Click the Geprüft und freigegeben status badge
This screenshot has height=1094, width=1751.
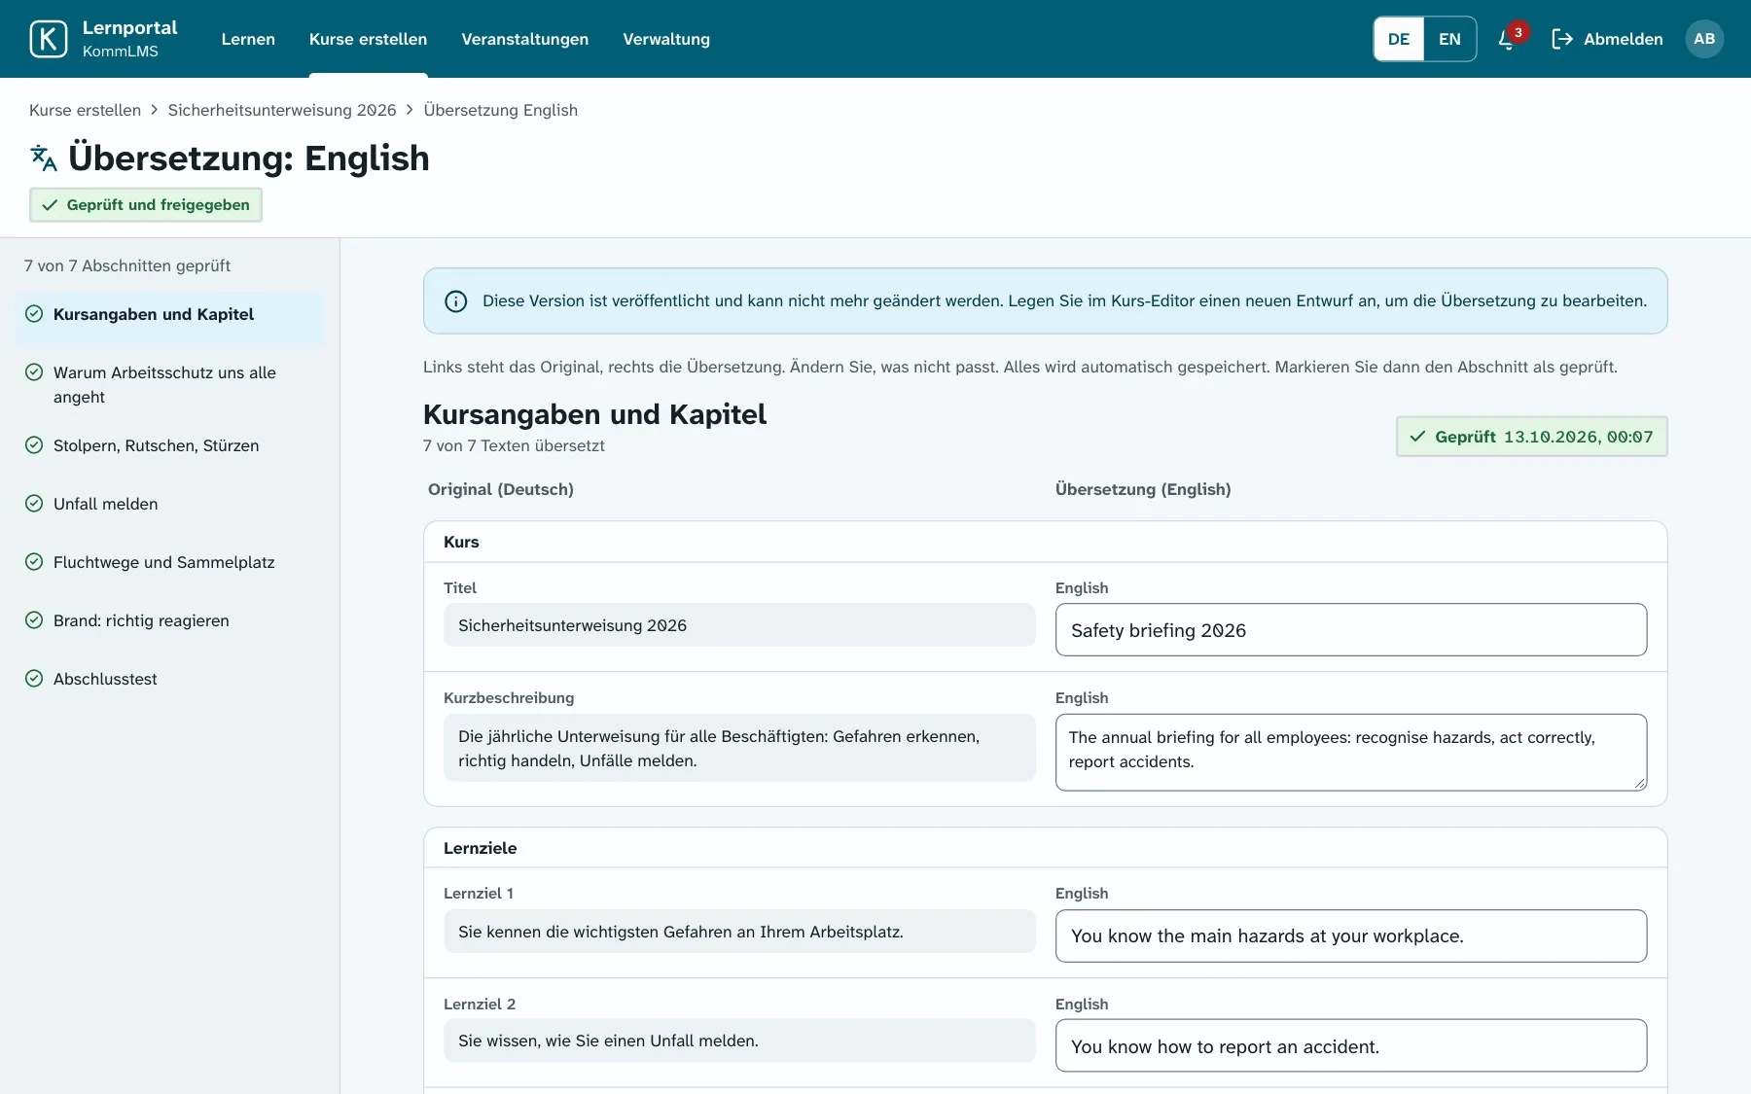(146, 205)
